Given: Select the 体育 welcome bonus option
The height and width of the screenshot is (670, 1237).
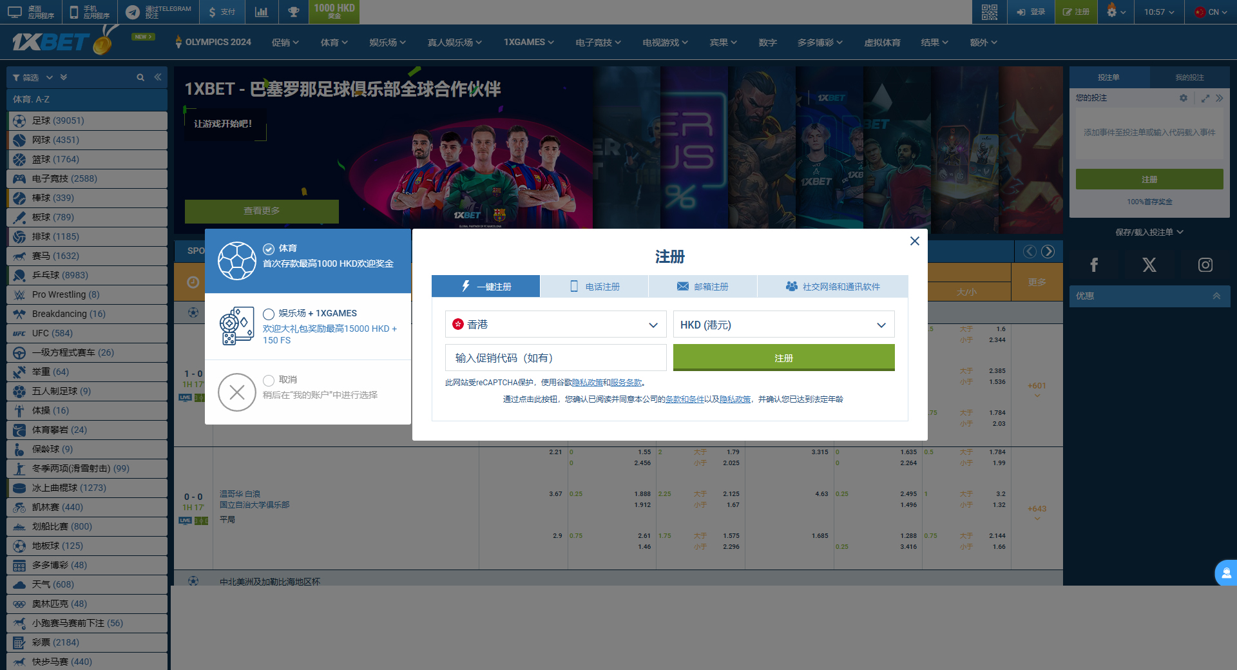Looking at the screenshot, I should tap(308, 261).
